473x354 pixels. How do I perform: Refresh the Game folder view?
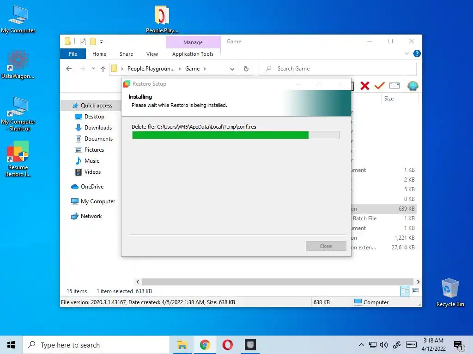point(246,69)
